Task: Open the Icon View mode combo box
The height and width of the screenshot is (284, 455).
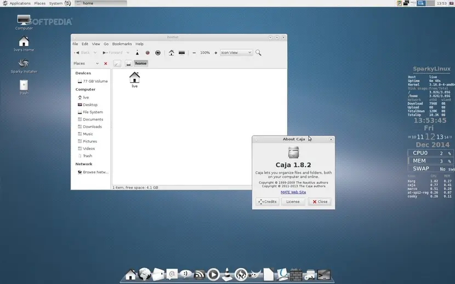Action: pyautogui.click(x=236, y=53)
